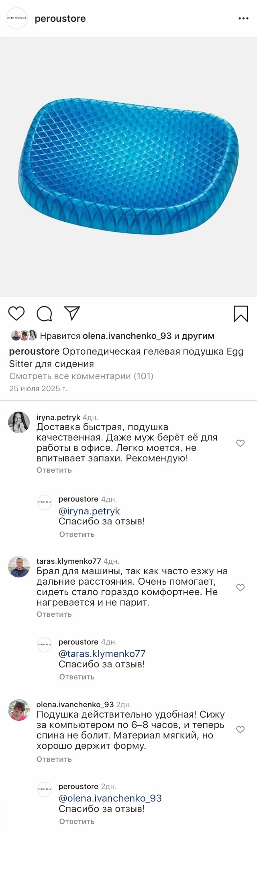257x871 pixels.
Task: Like taras.klymenko77's comment
Action: 240,587
